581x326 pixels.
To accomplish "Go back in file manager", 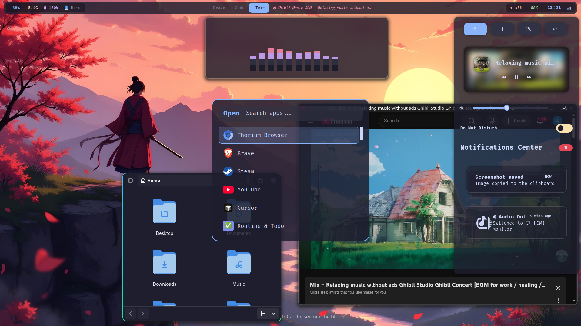I will (130, 314).
